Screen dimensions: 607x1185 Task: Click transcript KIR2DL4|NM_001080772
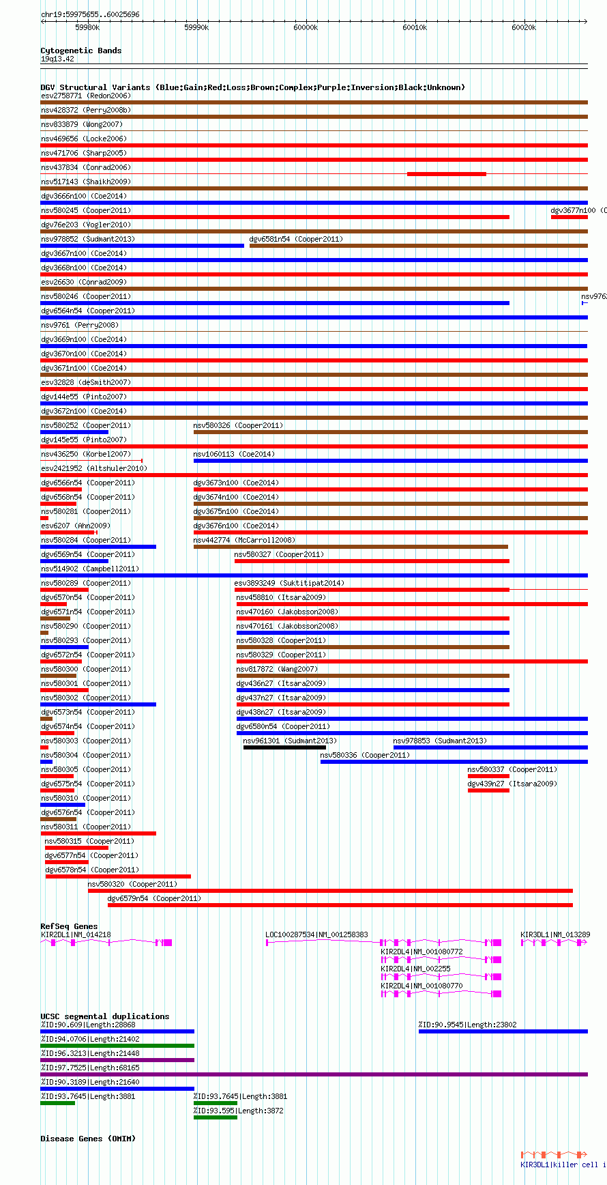[x=441, y=958]
